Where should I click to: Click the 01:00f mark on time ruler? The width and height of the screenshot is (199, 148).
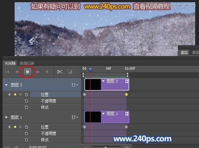130,68
